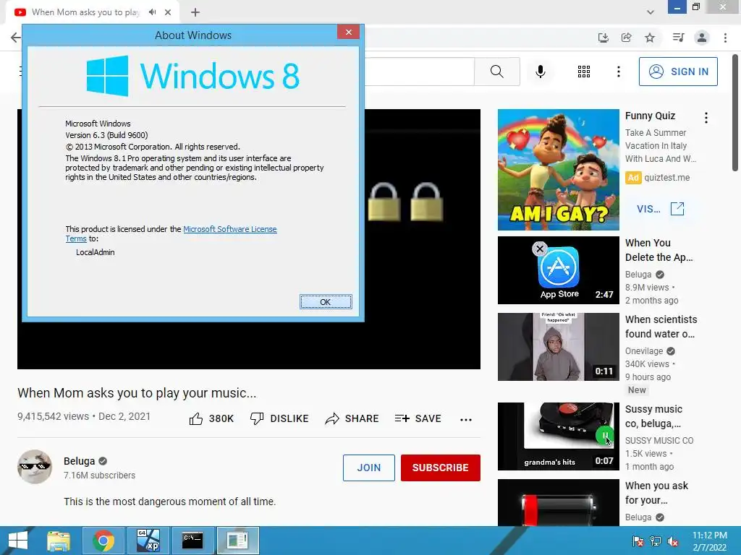Open Command Prompt from the taskbar
Image resolution: width=741 pixels, height=555 pixels.
(192, 541)
